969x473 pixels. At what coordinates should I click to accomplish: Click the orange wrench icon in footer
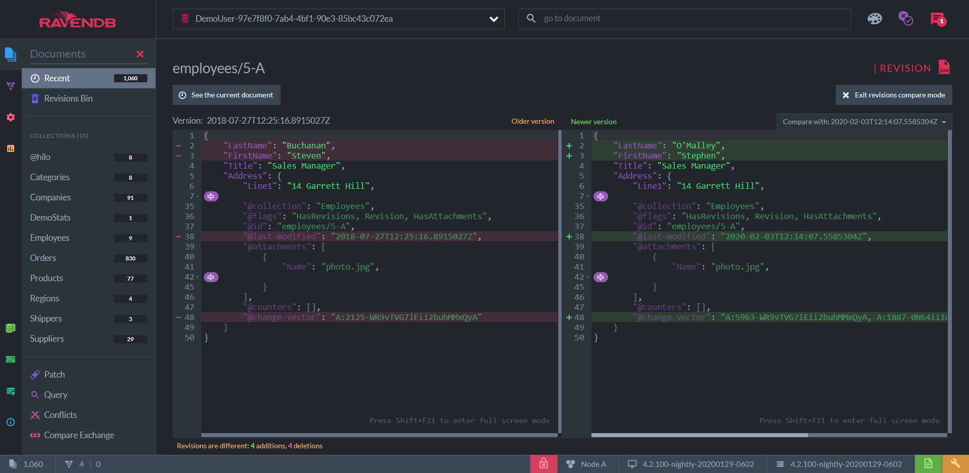pos(955,463)
